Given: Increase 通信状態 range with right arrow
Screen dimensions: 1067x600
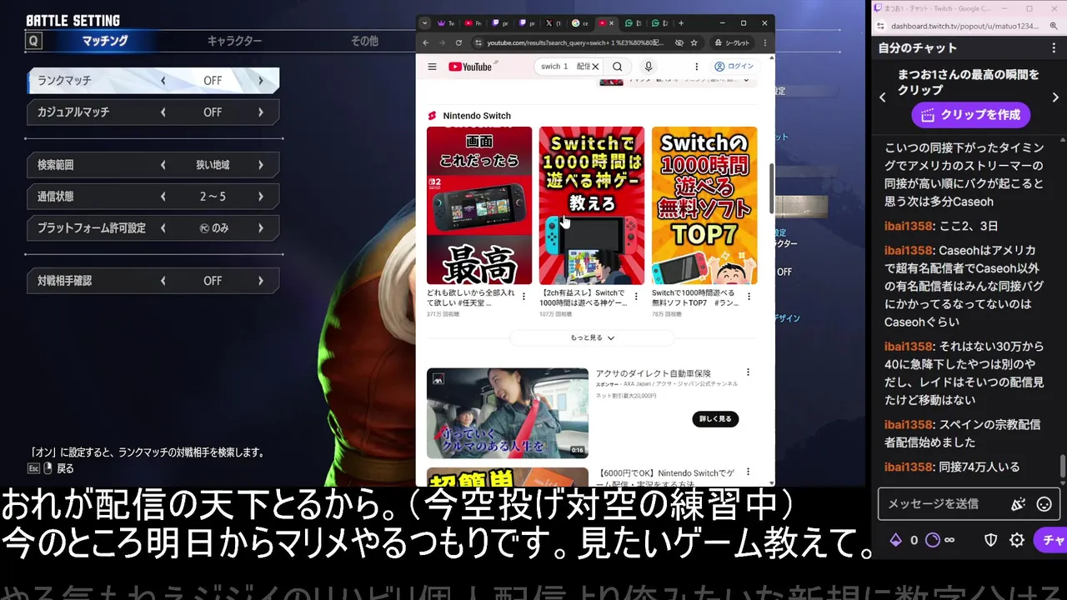Looking at the screenshot, I should [261, 197].
